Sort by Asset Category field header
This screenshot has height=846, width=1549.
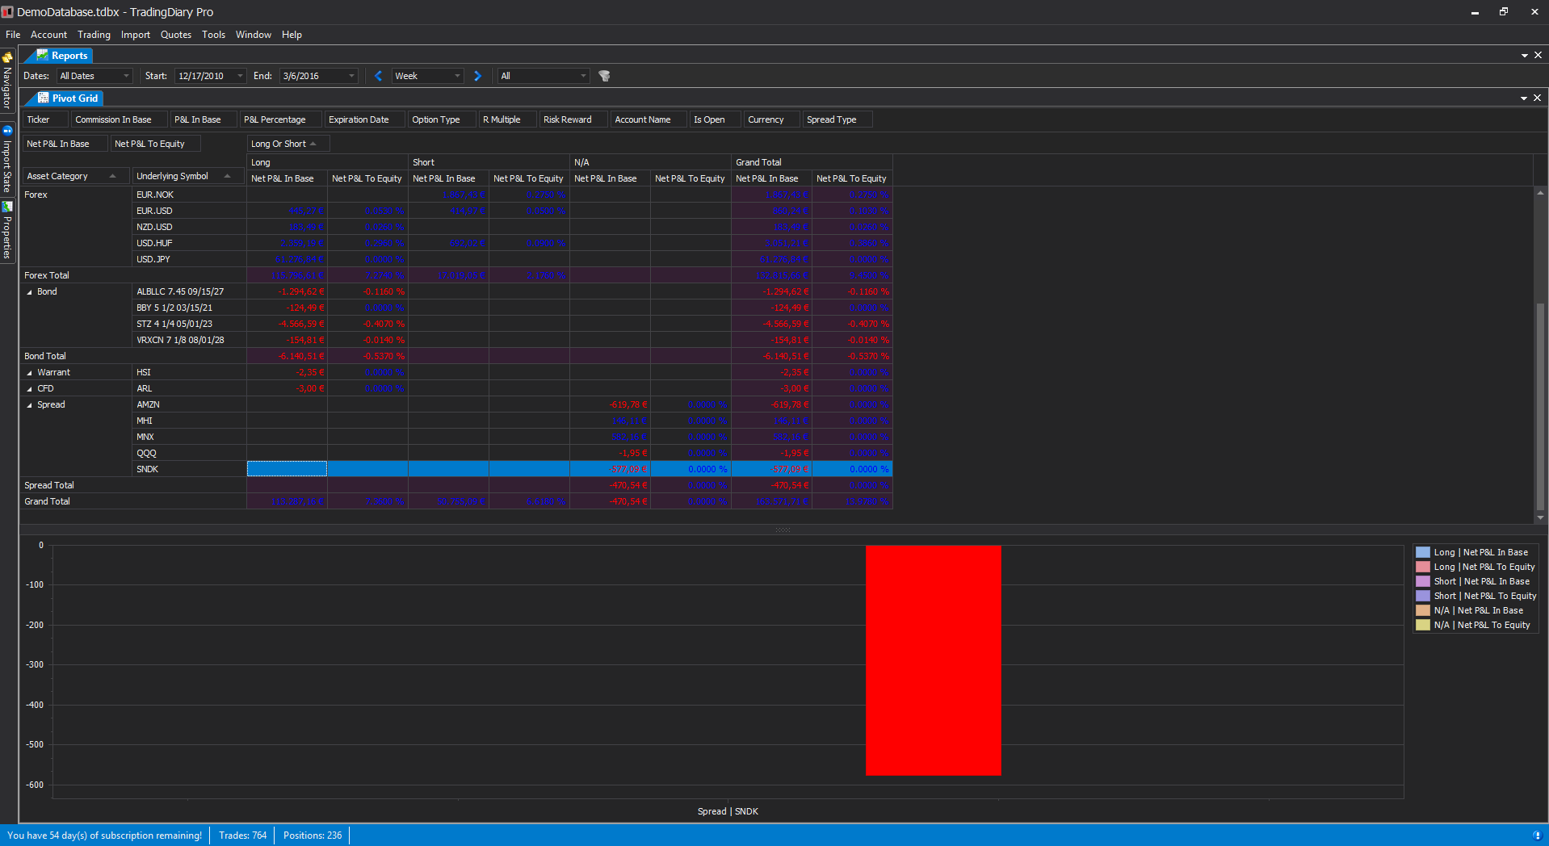click(76, 176)
